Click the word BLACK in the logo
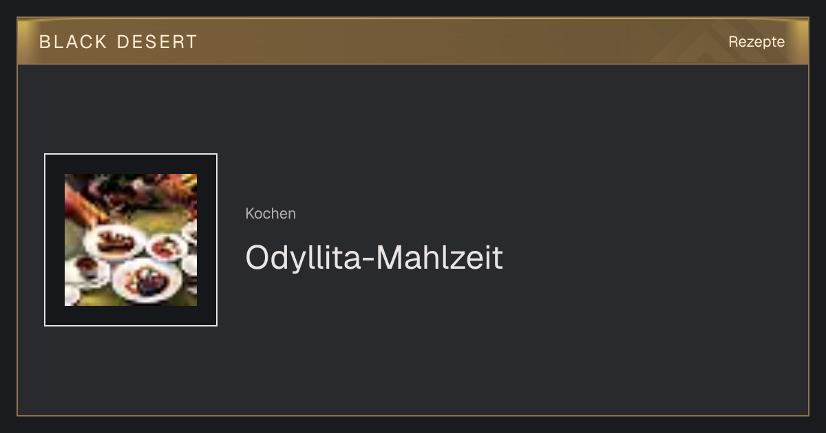 73,42
